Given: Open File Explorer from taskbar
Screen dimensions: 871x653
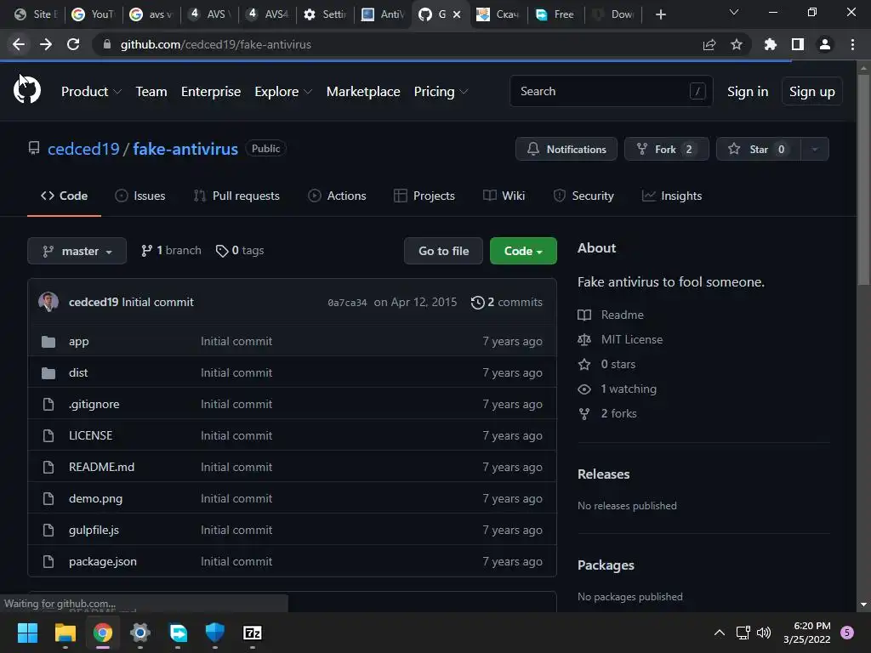Looking at the screenshot, I should click(65, 633).
